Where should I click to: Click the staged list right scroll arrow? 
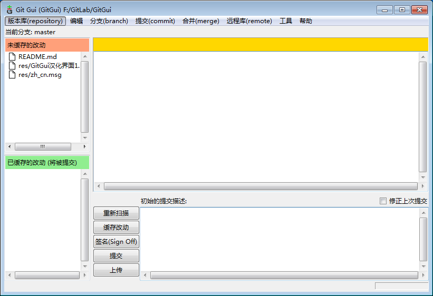84,275
